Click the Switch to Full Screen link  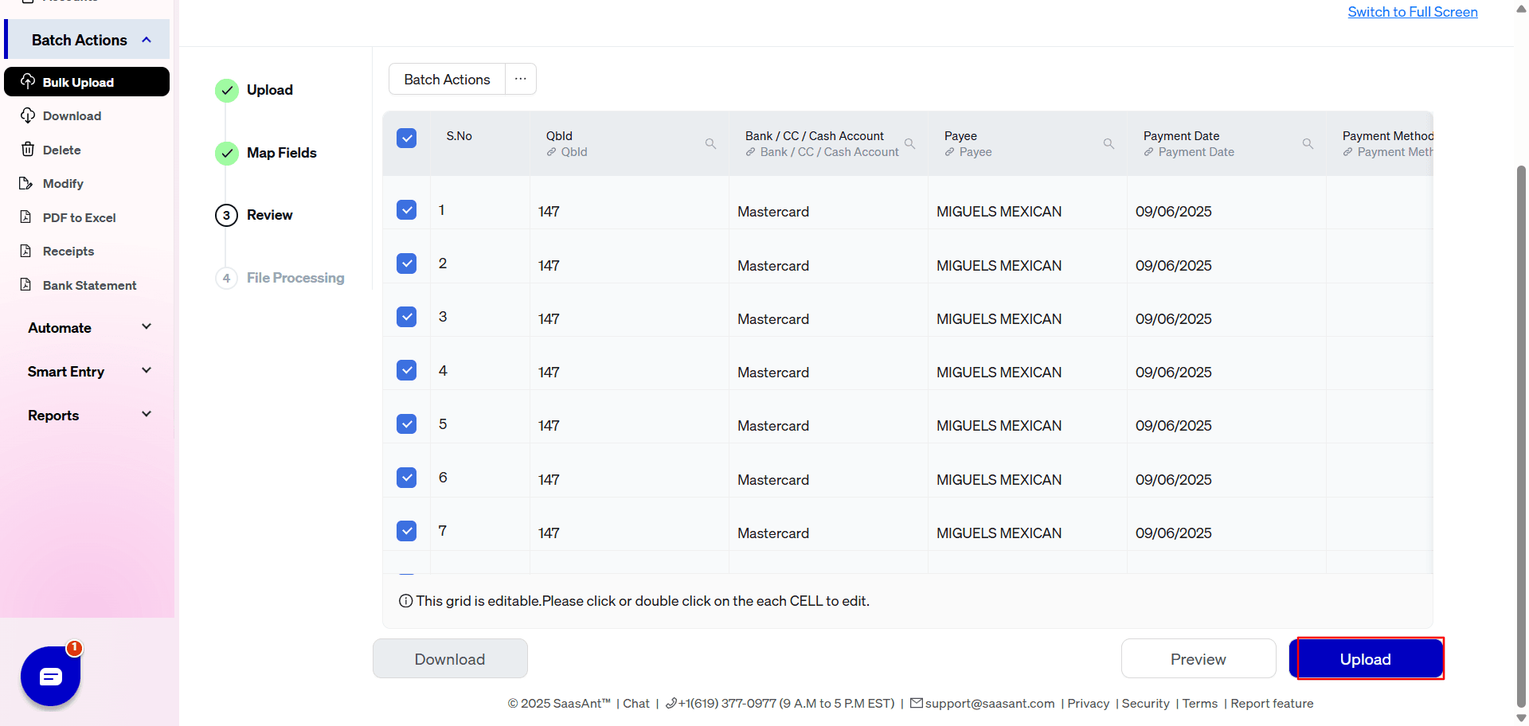coord(1413,12)
